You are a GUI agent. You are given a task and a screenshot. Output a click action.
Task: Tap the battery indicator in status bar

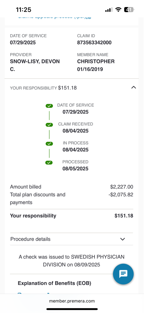tap(129, 9)
